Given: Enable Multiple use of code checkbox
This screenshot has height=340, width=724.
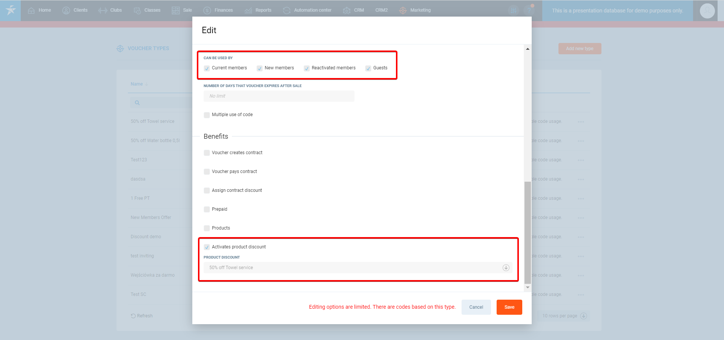Looking at the screenshot, I should point(207,115).
